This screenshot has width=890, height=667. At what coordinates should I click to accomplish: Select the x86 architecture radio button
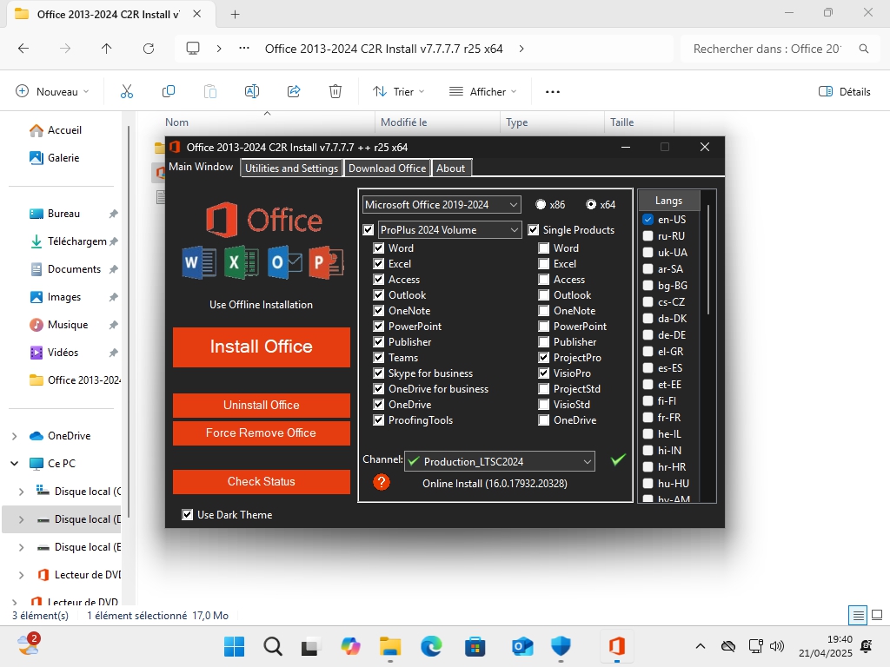[x=541, y=205]
